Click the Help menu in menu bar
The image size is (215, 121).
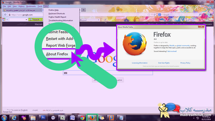[x=46, y=6]
